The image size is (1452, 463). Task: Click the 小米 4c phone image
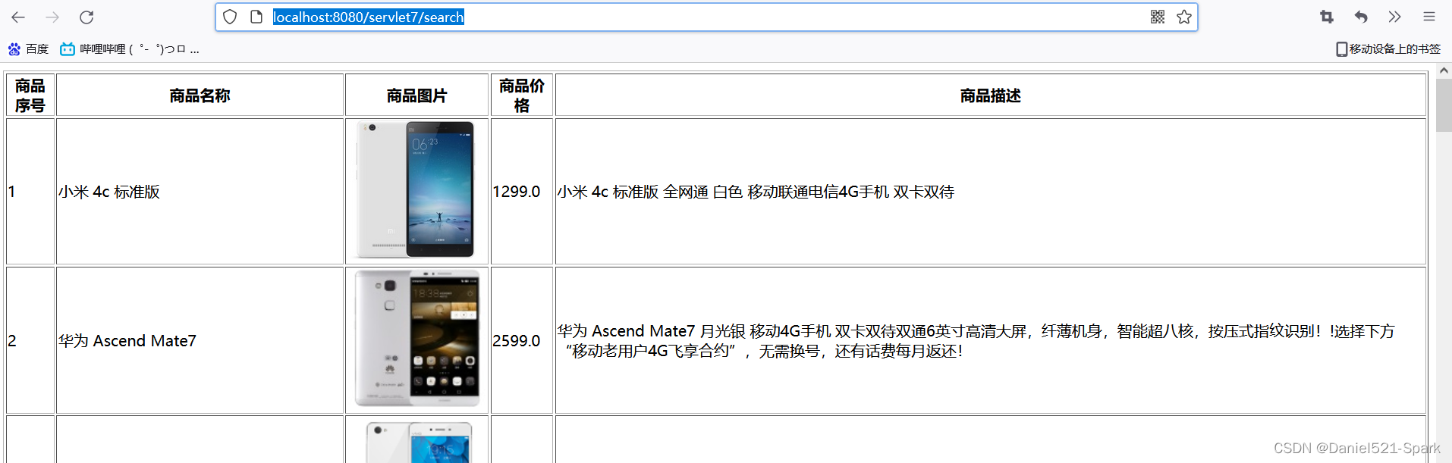(416, 189)
